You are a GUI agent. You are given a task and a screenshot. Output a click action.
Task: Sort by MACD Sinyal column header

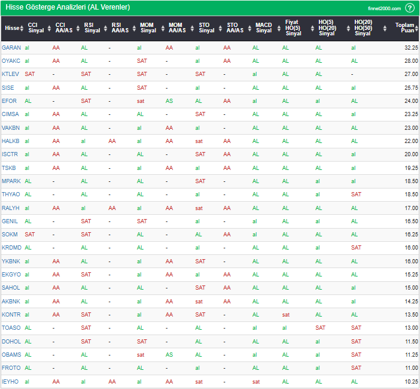click(263, 28)
